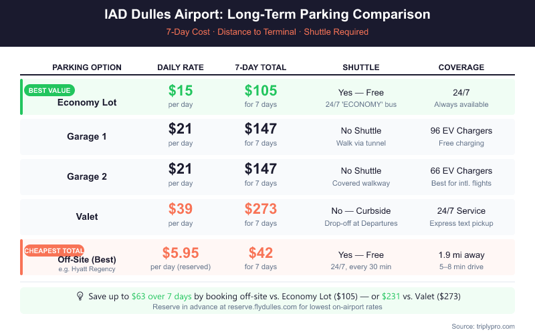
Task: Select the SHUTTLE column header
Action: 361,67
